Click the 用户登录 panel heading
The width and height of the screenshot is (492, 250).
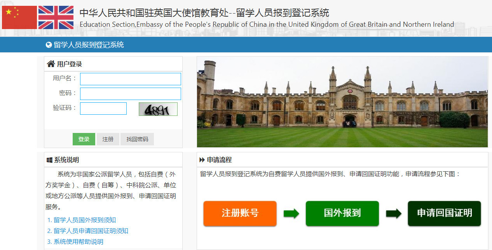pos(70,64)
